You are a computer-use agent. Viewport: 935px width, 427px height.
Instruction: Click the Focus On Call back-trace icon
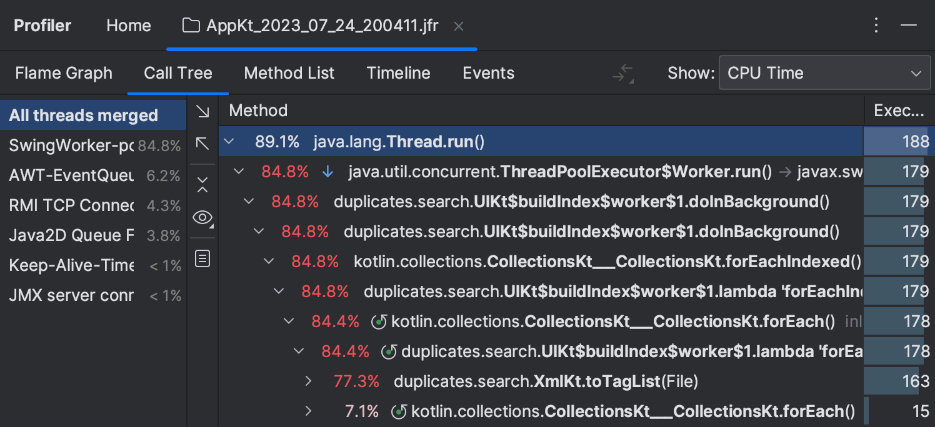click(202, 144)
